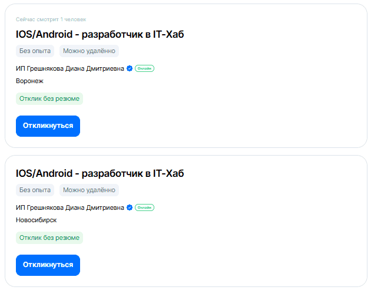Click Можно удалённо tag in Новосибирск vacancy
This screenshot has height=290, width=371.
[89, 190]
